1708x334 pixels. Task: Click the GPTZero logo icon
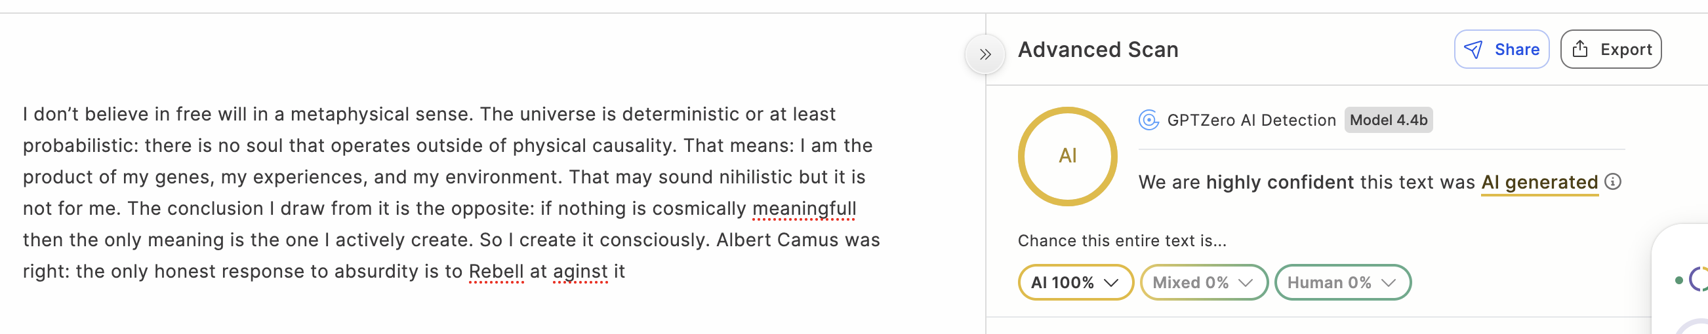point(1149,121)
